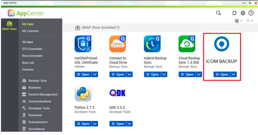Open QDK 2.3.3 app
The height and width of the screenshot is (135, 258).
118,124
